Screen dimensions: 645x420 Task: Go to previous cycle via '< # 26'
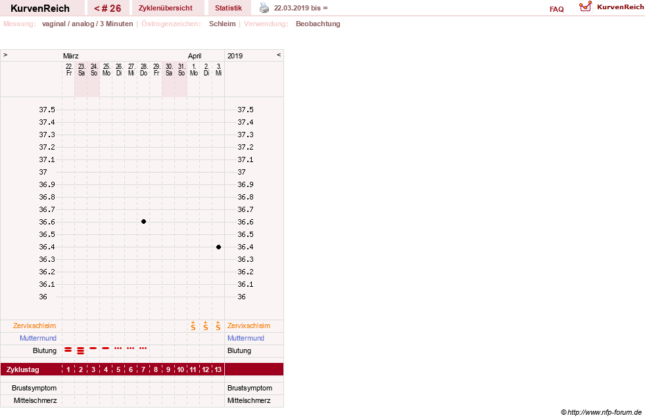tap(108, 9)
